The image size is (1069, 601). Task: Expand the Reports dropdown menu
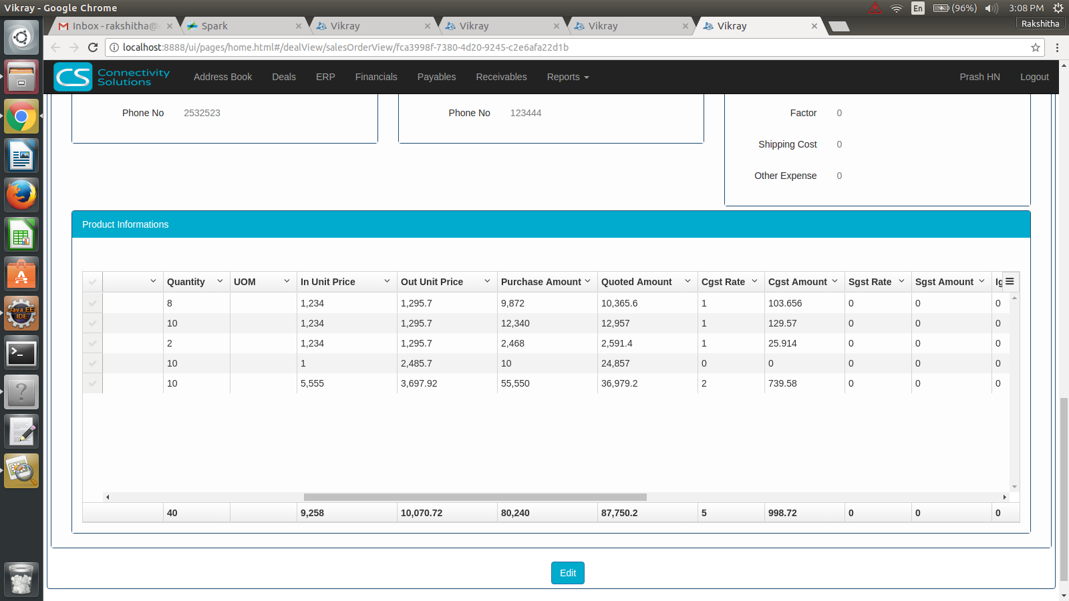pyautogui.click(x=567, y=77)
